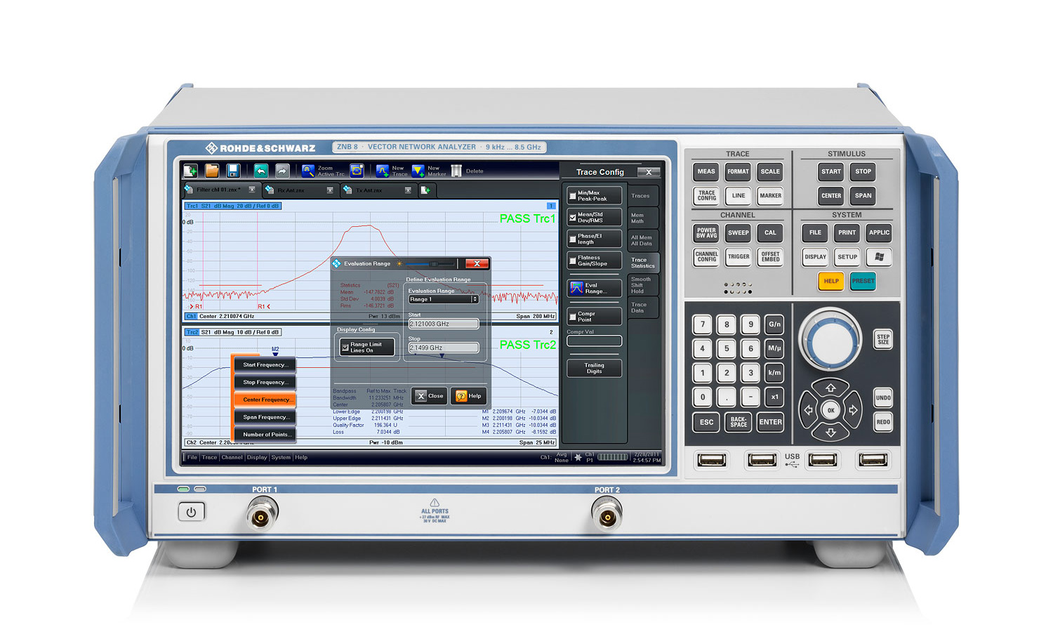Click the Stop frequency input field
The width and height of the screenshot is (1053, 632).
[444, 348]
